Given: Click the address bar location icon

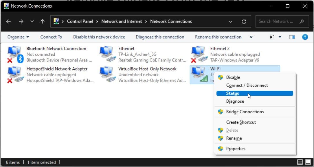Looking at the screenshot, I should pos(56,21).
